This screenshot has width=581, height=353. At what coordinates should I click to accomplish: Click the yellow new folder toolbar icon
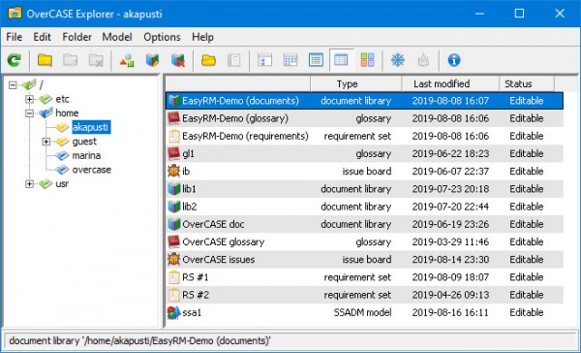coord(45,60)
